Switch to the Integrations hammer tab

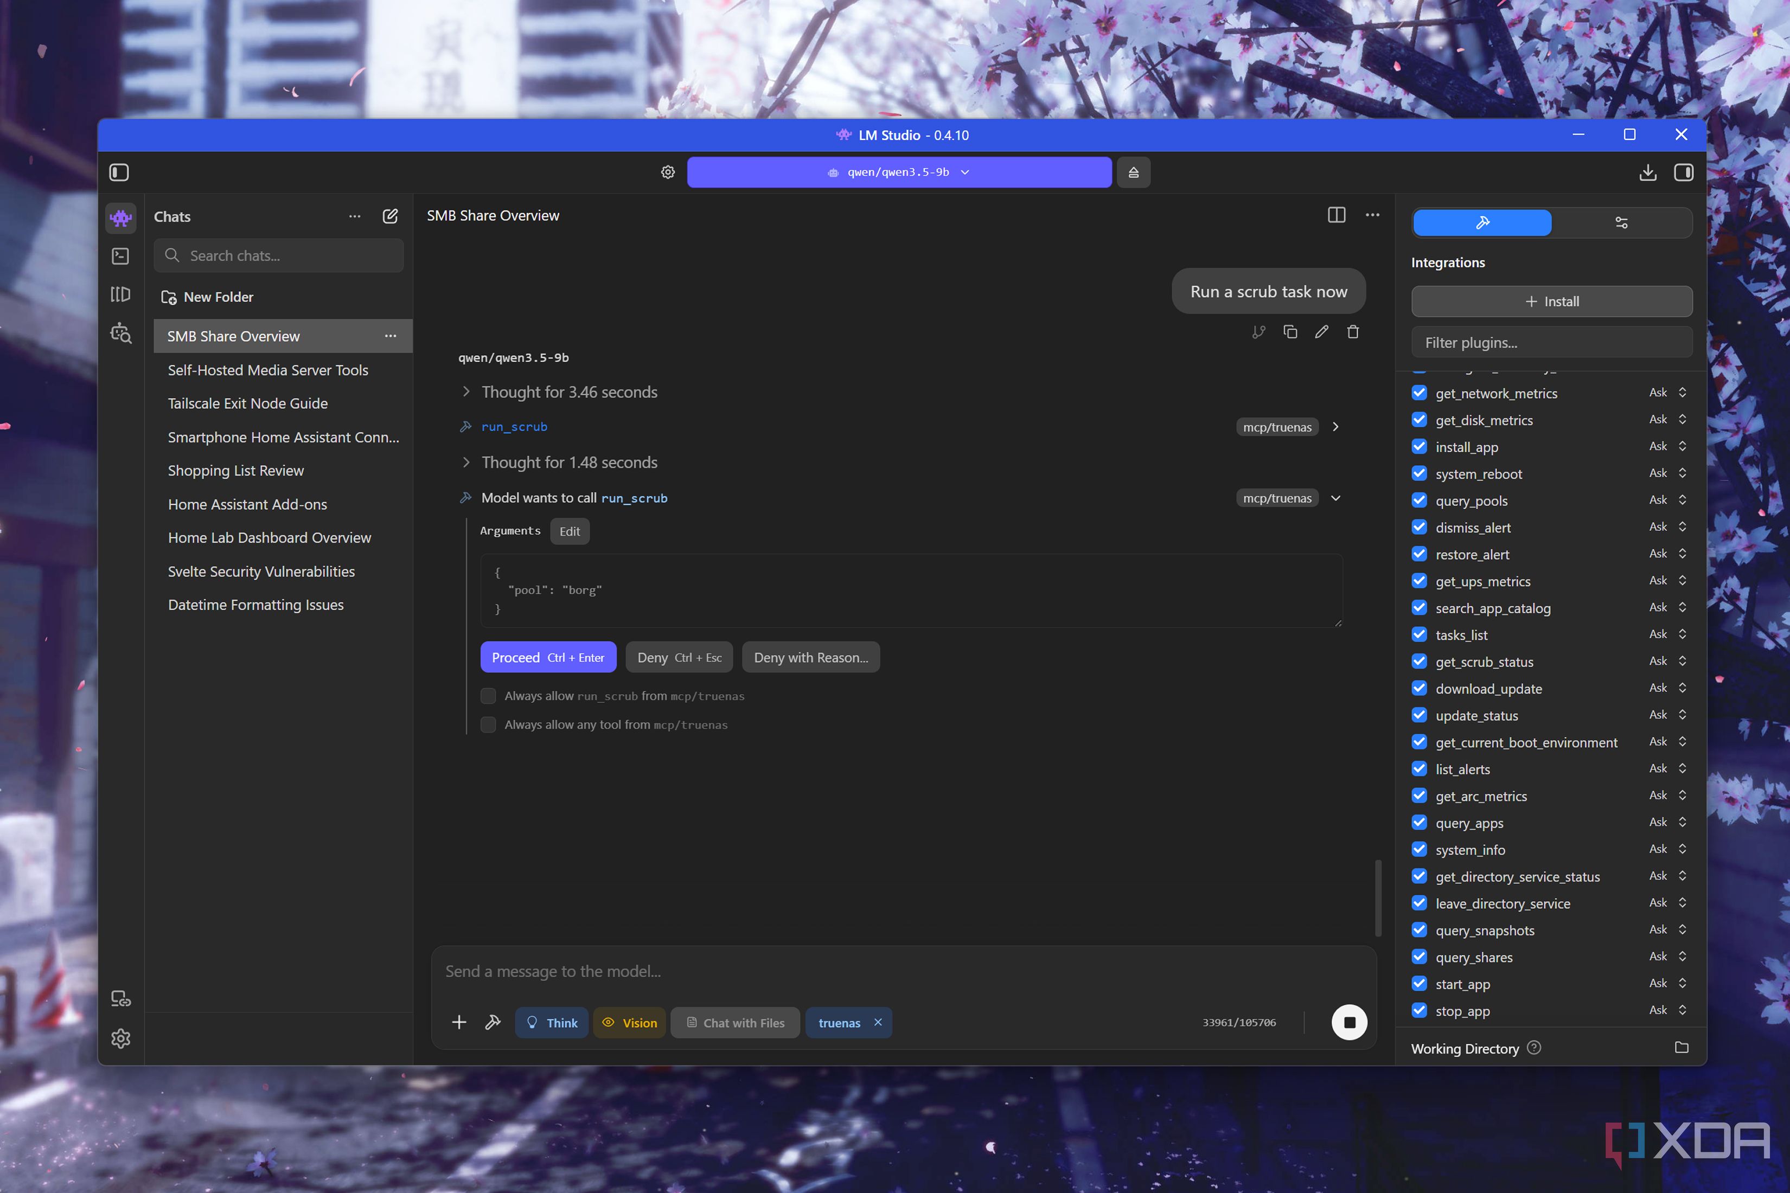(1482, 223)
